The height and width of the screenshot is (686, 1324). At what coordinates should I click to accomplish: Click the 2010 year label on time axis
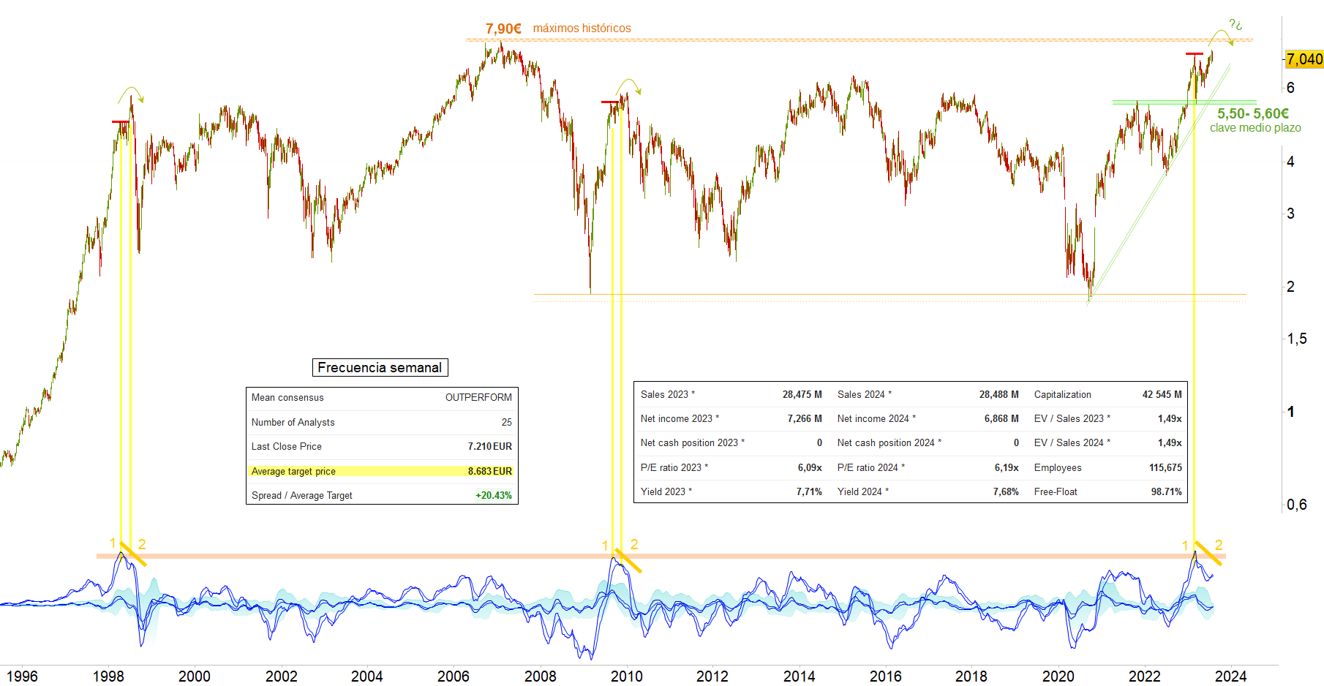626,676
